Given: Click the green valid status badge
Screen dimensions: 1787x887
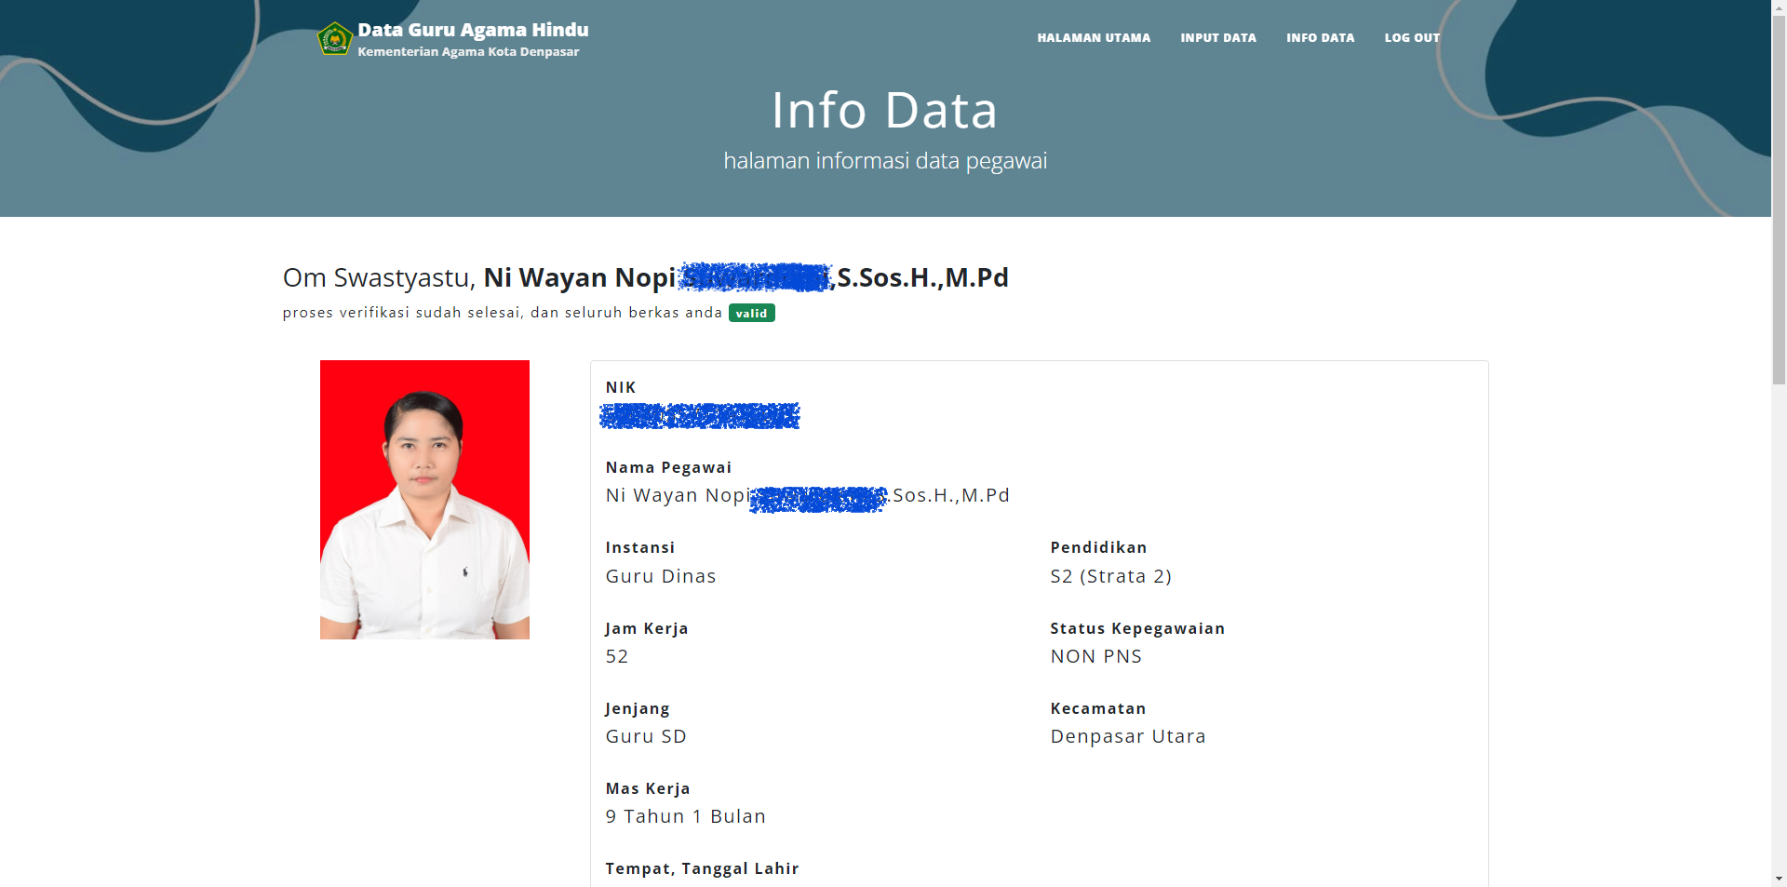Looking at the screenshot, I should click(x=751, y=314).
